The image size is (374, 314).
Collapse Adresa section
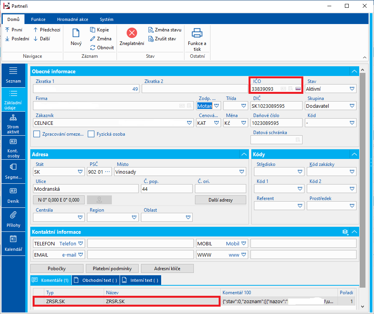click(244, 155)
